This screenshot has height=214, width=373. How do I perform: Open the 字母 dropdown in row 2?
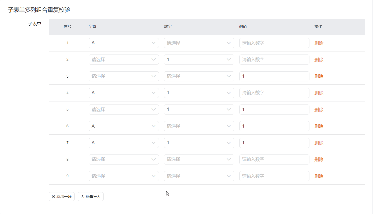tap(124, 60)
